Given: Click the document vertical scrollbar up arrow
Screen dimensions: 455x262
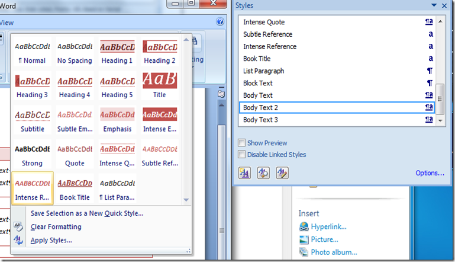Looking at the screenshot, I should (221, 105).
